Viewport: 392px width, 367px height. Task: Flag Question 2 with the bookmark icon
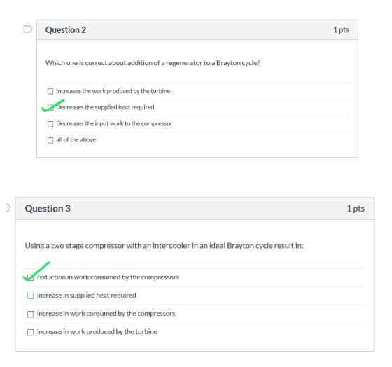28,29
